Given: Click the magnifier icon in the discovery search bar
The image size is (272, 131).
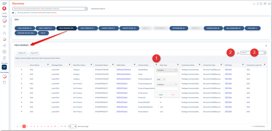Looking at the screenshot, I should point(86,9).
